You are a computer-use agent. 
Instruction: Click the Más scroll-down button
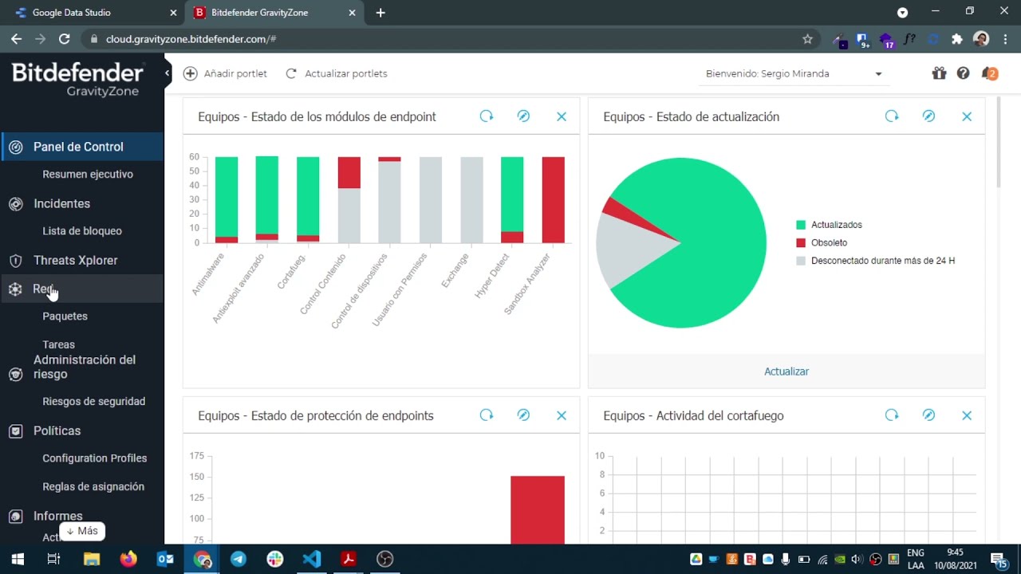[81, 531]
